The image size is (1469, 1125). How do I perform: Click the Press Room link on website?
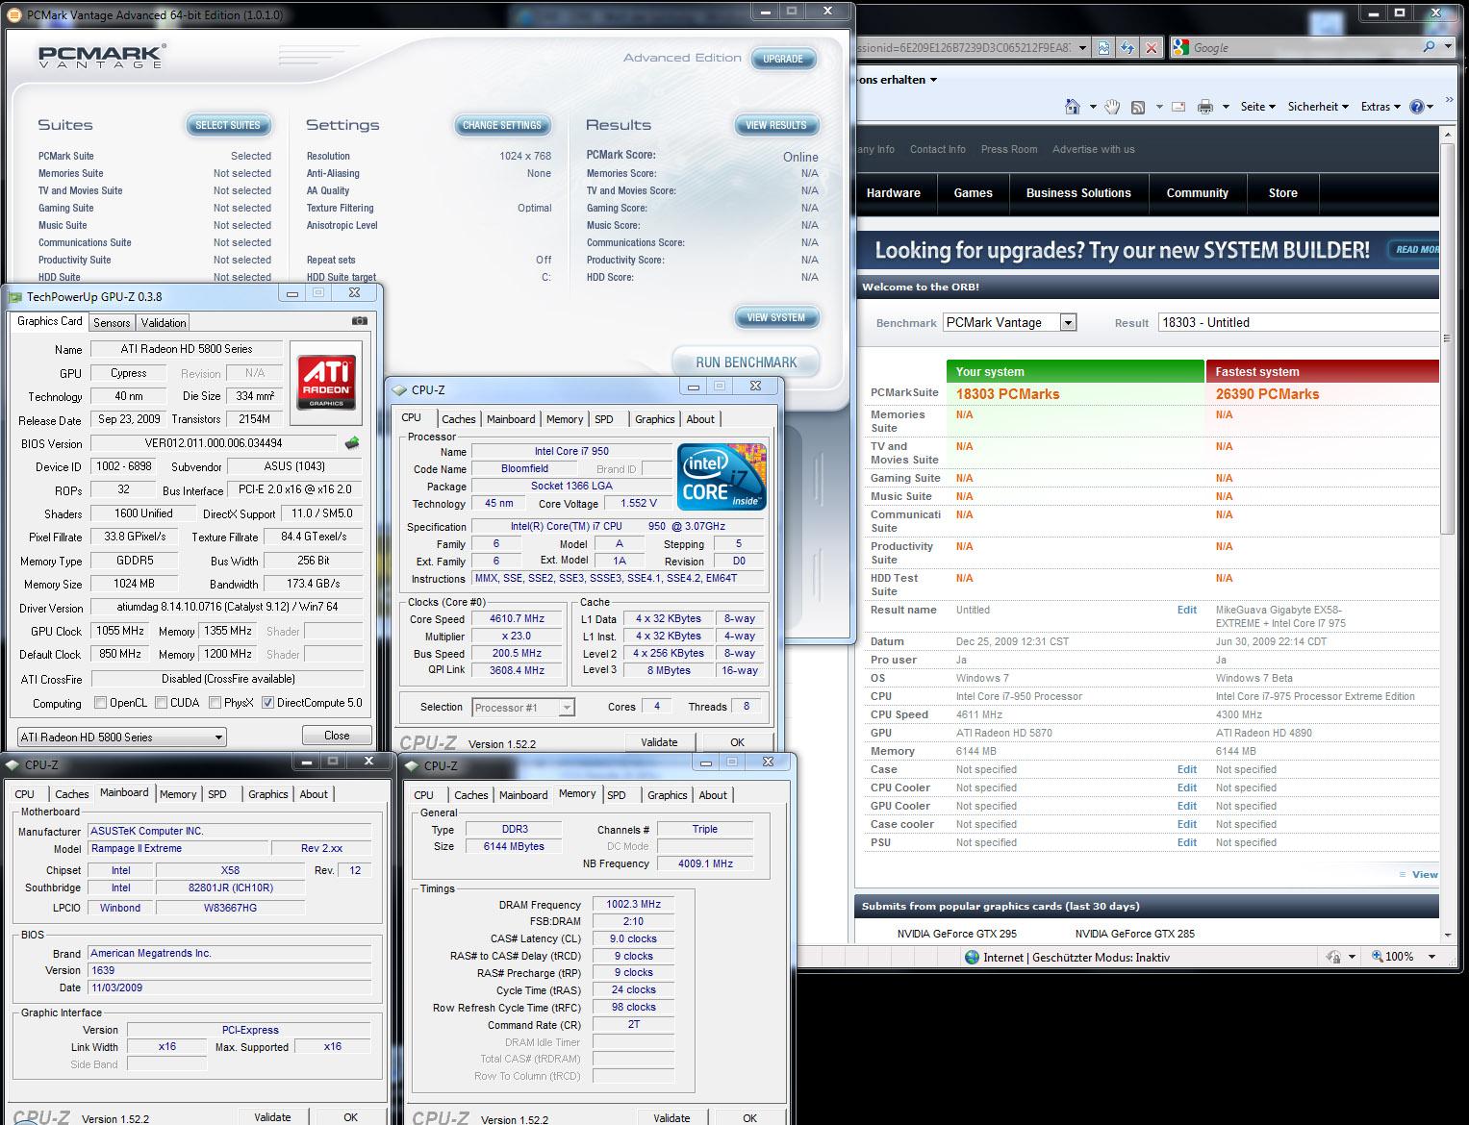pyautogui.click(x=1009, y=149)
